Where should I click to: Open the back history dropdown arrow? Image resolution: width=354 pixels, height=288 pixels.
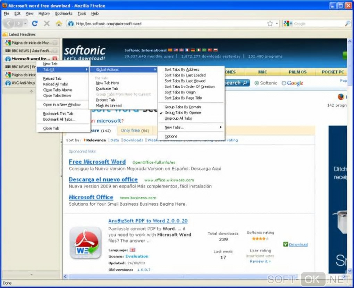[x=26, y=23]
